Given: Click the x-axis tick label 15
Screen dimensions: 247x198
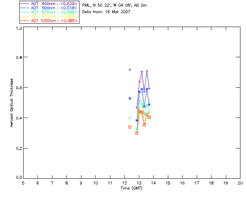Looking at the screenshot, I should click(x=168, y=183).
